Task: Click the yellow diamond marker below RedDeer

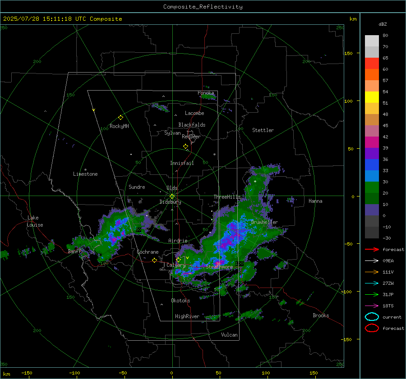Action: pyautogui.click(x=185, y=146)
